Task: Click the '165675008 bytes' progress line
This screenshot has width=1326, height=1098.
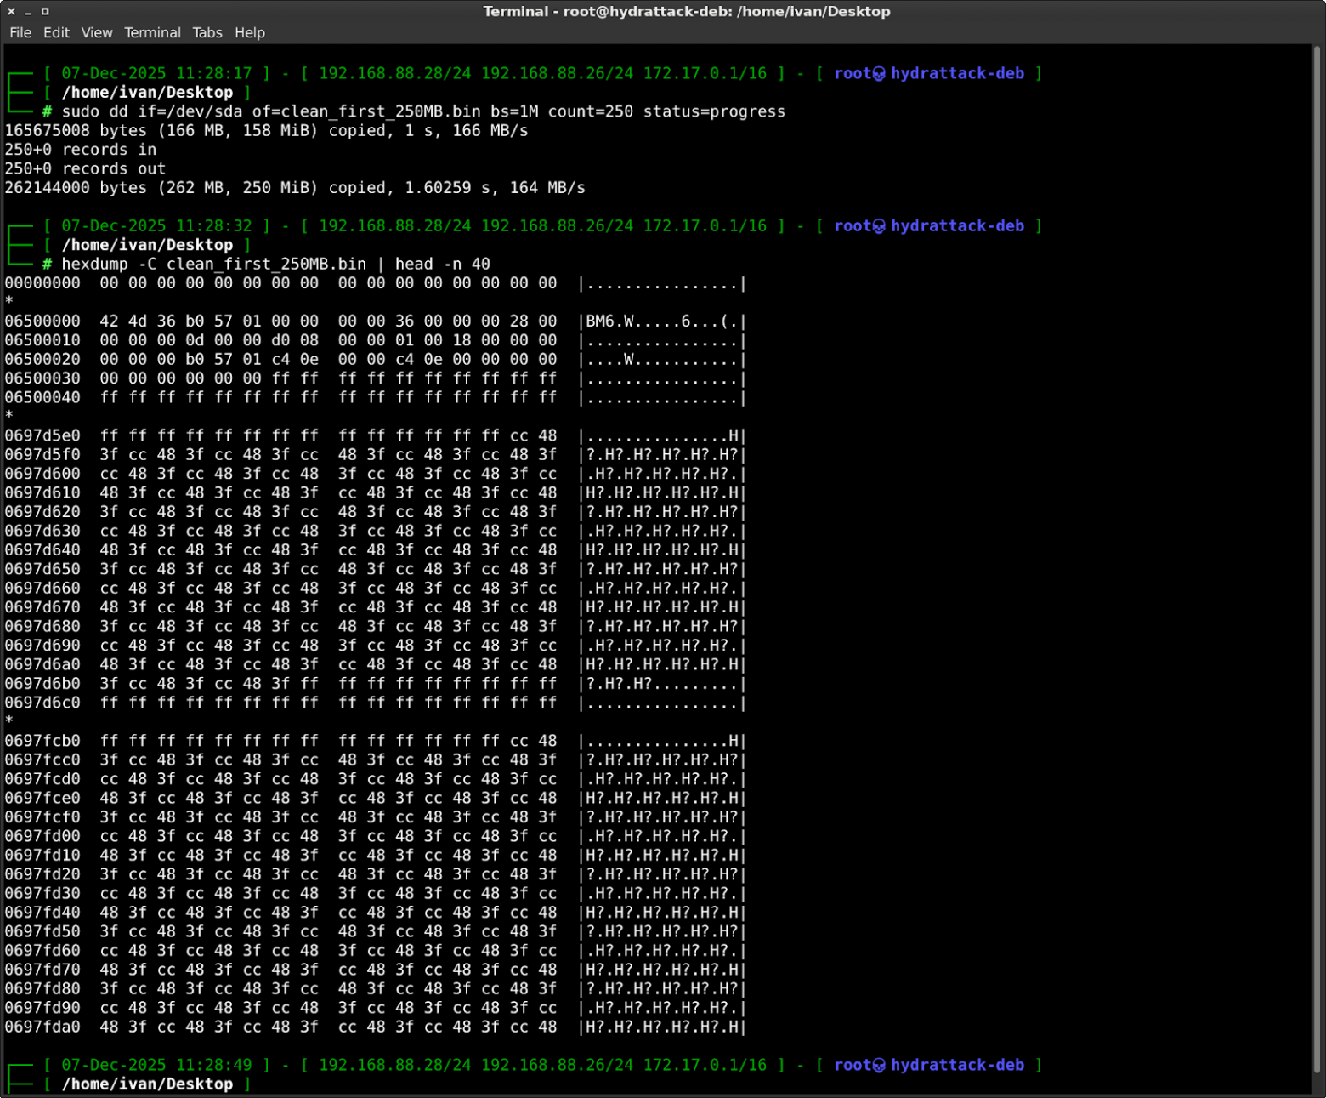Action: point(266,130)
